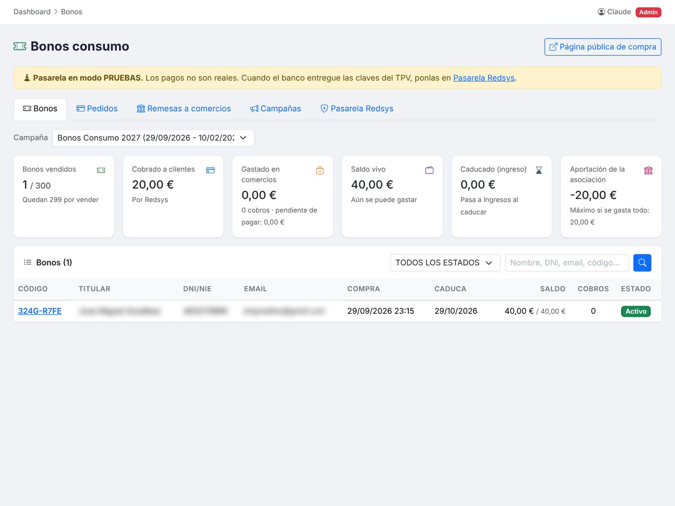Select the Campañas tab
This screenshot has width=675, height=506.
pos(275,109)
